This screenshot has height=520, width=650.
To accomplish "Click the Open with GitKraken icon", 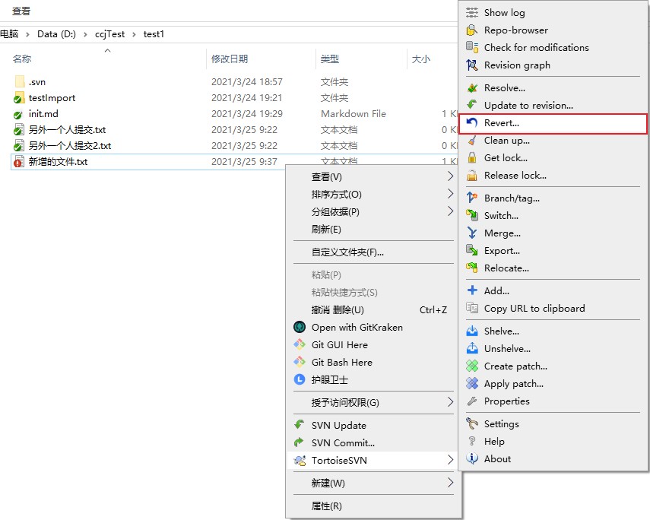I will [x=299, y=328].
